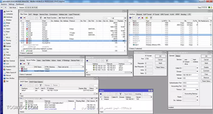Add new firewall filter rule with plus
Image resolution: width=213 pixels, height=114 pixels.
point(21,18)
